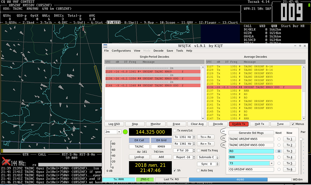The width and height of the screenshot is (311, 185).
Task: Click the Tx ← Rx button
Action: click(x=206, y=137)
